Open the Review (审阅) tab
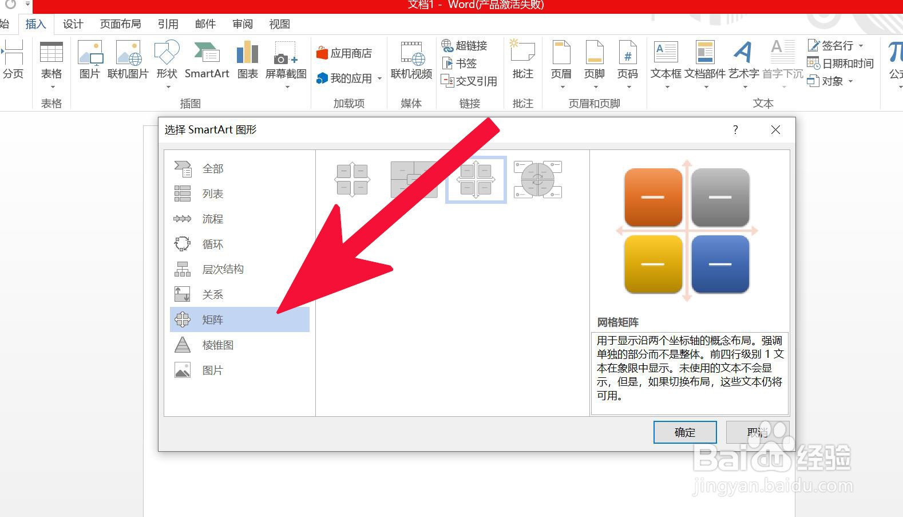This screenshot has height=517, width=903. click(243, 24)
